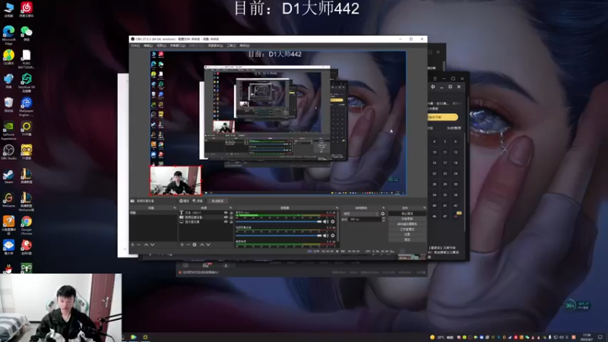Viewport: 608px width, 342px height.
Task: Open Steam desktop shortcut
Action: point(8,176)
